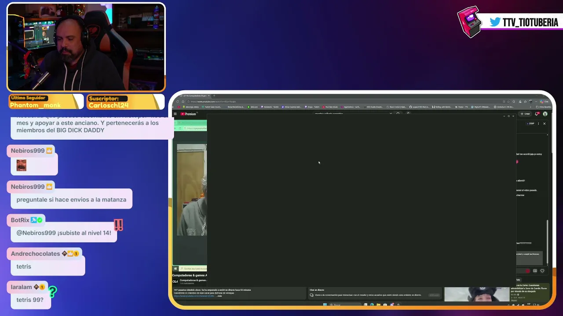The image size is (563, 316).
Task: Click the red circle icon in chat input
Action: [x=527, y=271]
